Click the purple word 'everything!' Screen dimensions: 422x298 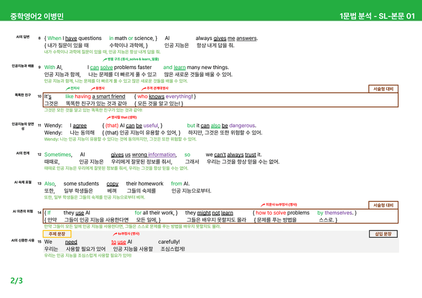(179, 96)
